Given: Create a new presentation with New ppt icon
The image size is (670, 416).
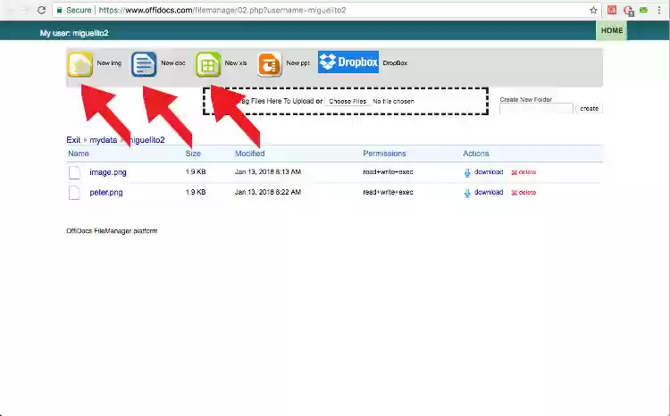Looking at the screenshot, I should [x=270, y=64].
